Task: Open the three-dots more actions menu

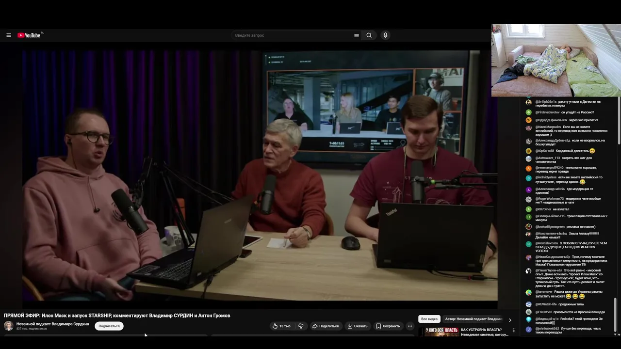Action: pyautogui.click(x=410, y=326)
